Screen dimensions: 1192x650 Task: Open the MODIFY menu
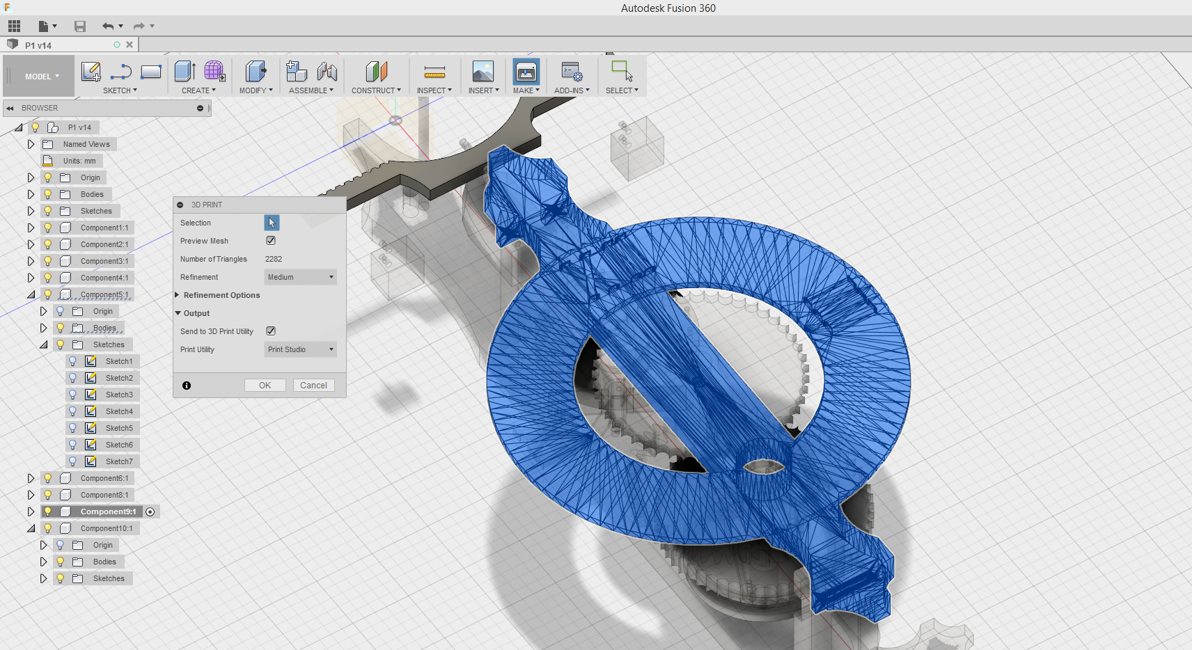(256, 90)
